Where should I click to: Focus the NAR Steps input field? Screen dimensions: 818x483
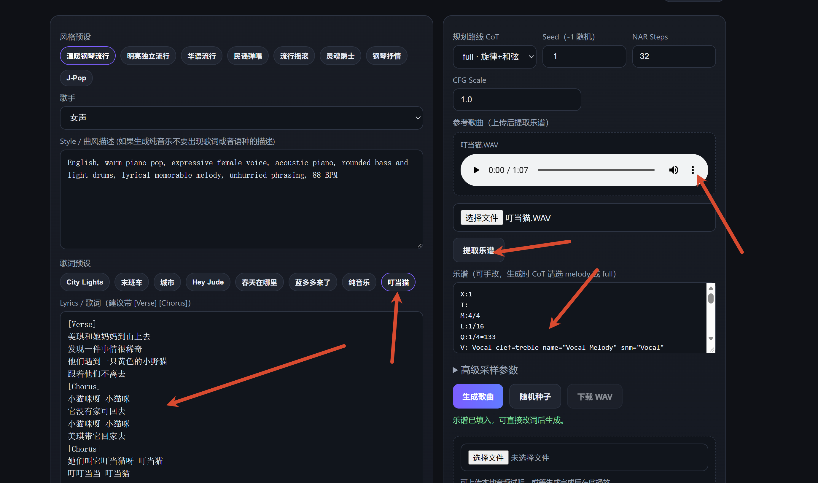(x=674, y=56)
